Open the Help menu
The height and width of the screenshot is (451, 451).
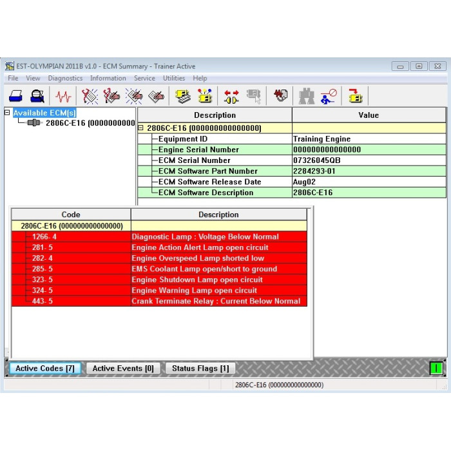(200, 78)
